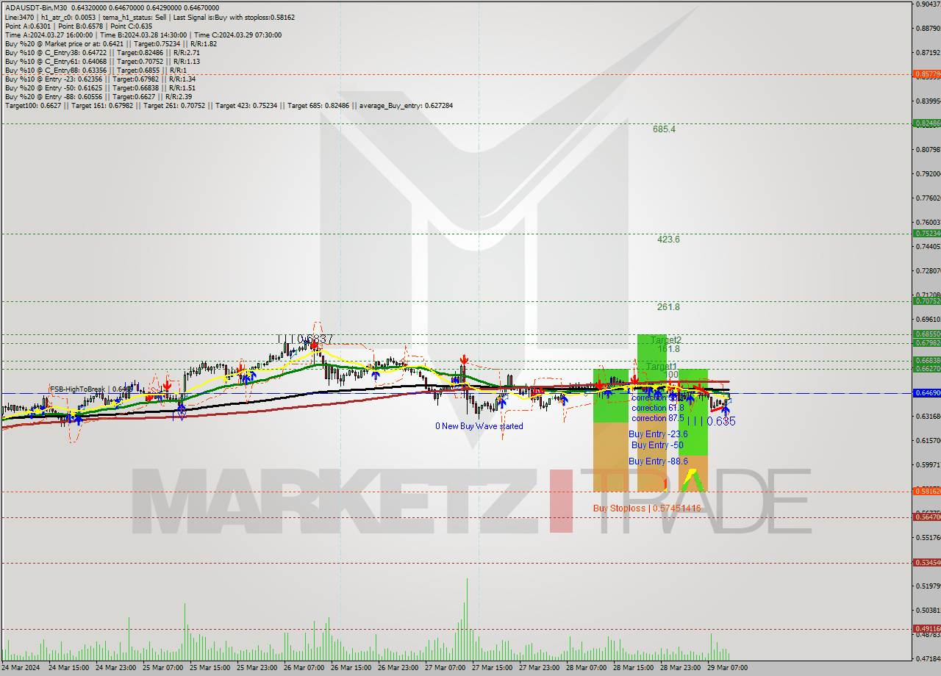Click the 0.61570 price axis value

[927, 441]
